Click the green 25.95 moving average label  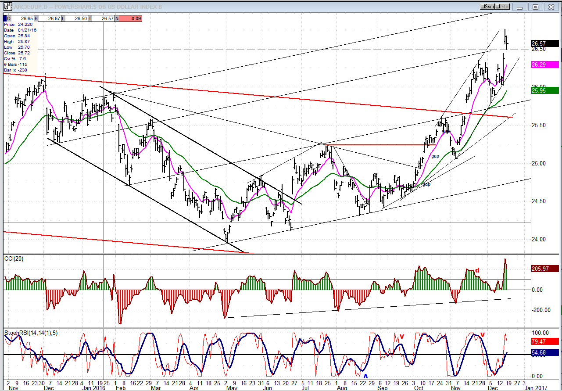[x=544, y=90]
